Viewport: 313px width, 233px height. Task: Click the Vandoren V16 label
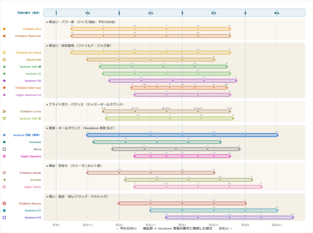point(33,81)
